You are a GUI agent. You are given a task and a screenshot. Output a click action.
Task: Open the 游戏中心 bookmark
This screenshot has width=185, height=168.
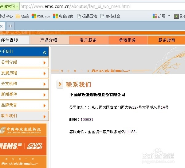[6, 16]
